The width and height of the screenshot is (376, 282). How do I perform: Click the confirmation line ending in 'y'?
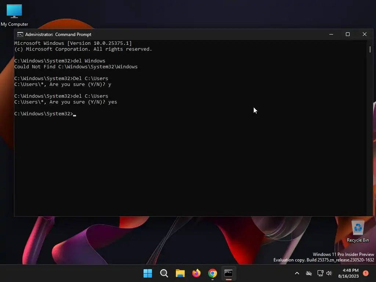tap(62, 84)
